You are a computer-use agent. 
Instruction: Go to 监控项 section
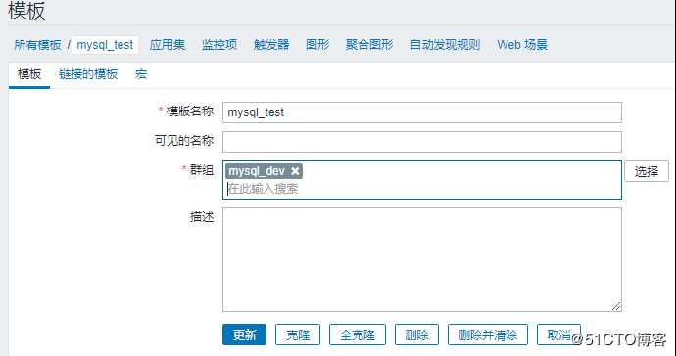(219, 45)
